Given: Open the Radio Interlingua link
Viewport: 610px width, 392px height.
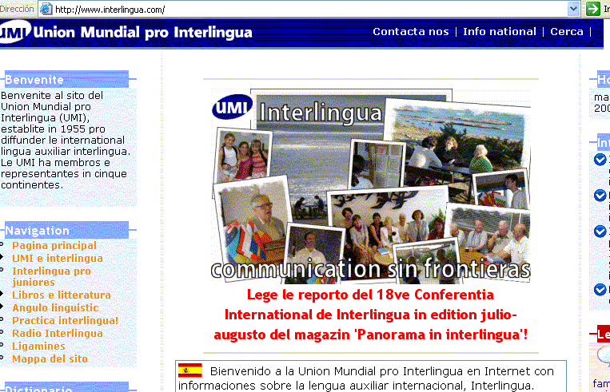Looking at the screenshot, I should [x=58, y=334].
